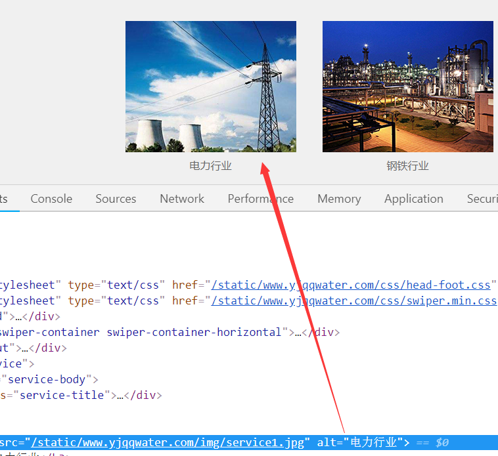Open the Performance panel tab
Viewport: 498px width, 456px height.
pyautogui.click(x=260, y=199)
